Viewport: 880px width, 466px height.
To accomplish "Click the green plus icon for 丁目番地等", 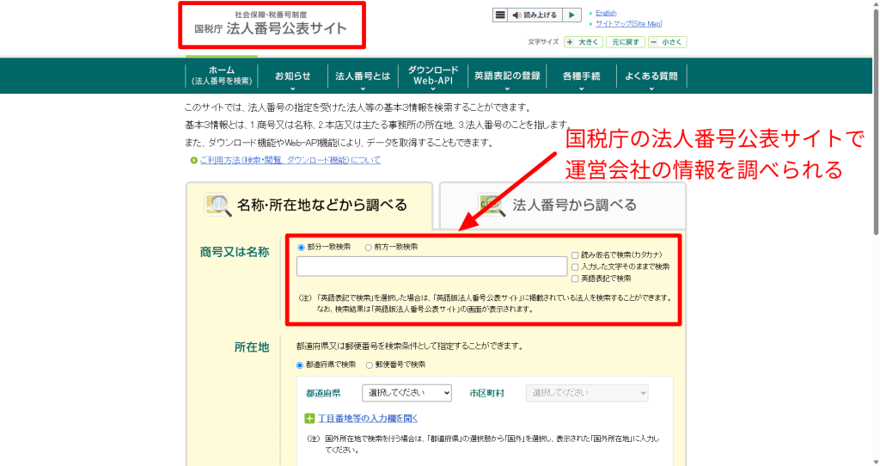I will (x=309, y=418).
